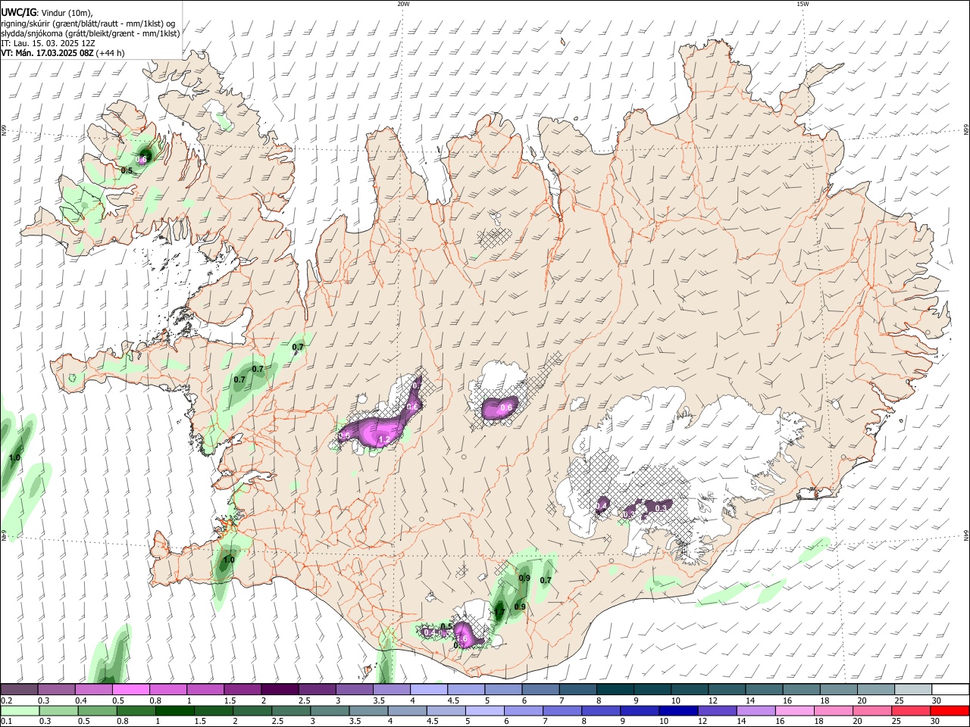Screen dimensions: 970x727
Task: Pick the snow-scale swatch between 0.2 and 0.3
Action: coord(19,689)
